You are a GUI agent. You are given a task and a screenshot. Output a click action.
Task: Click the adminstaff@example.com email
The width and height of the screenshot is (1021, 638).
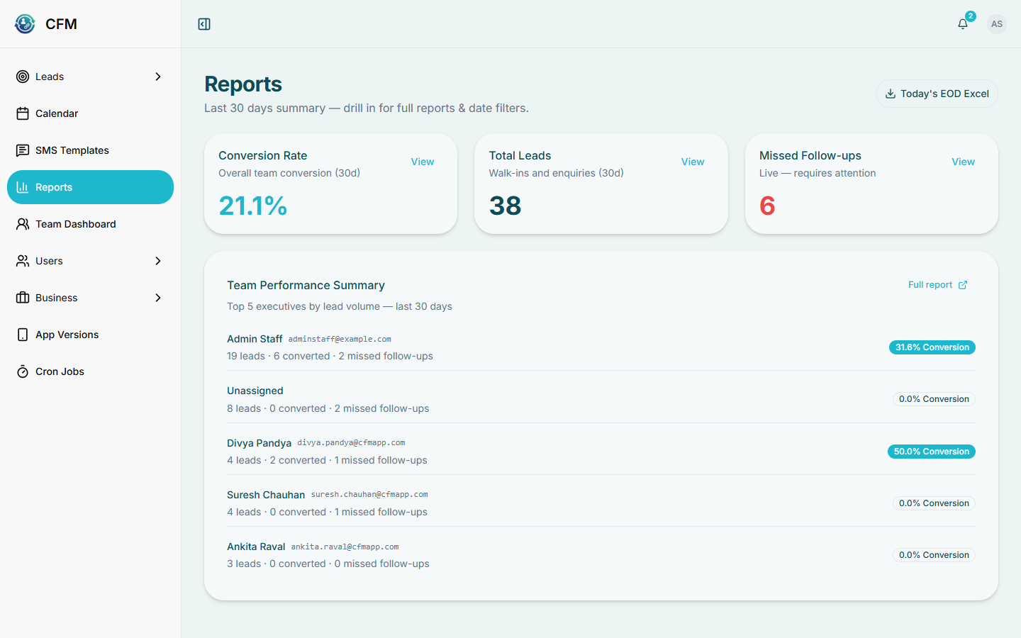pyautogui.click(x=340, y=340)
